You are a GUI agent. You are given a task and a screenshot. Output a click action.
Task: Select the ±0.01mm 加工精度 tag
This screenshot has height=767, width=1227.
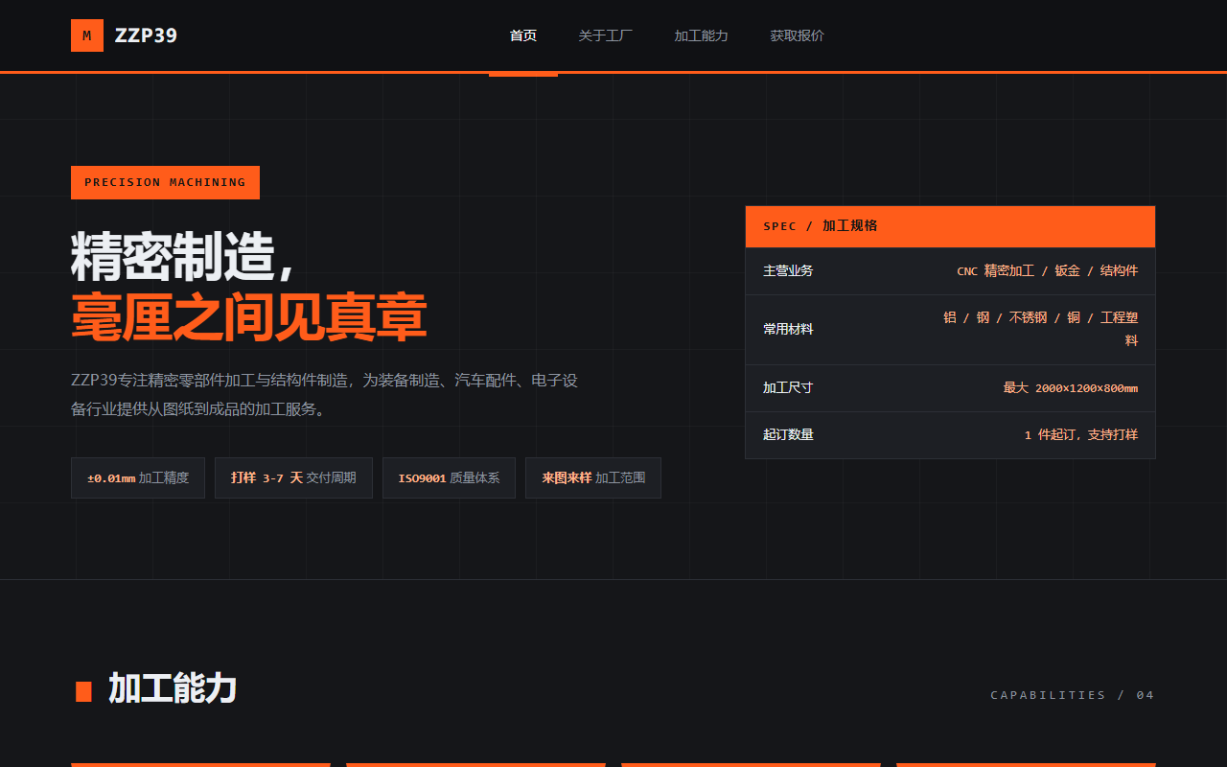(x=138, y=477)
